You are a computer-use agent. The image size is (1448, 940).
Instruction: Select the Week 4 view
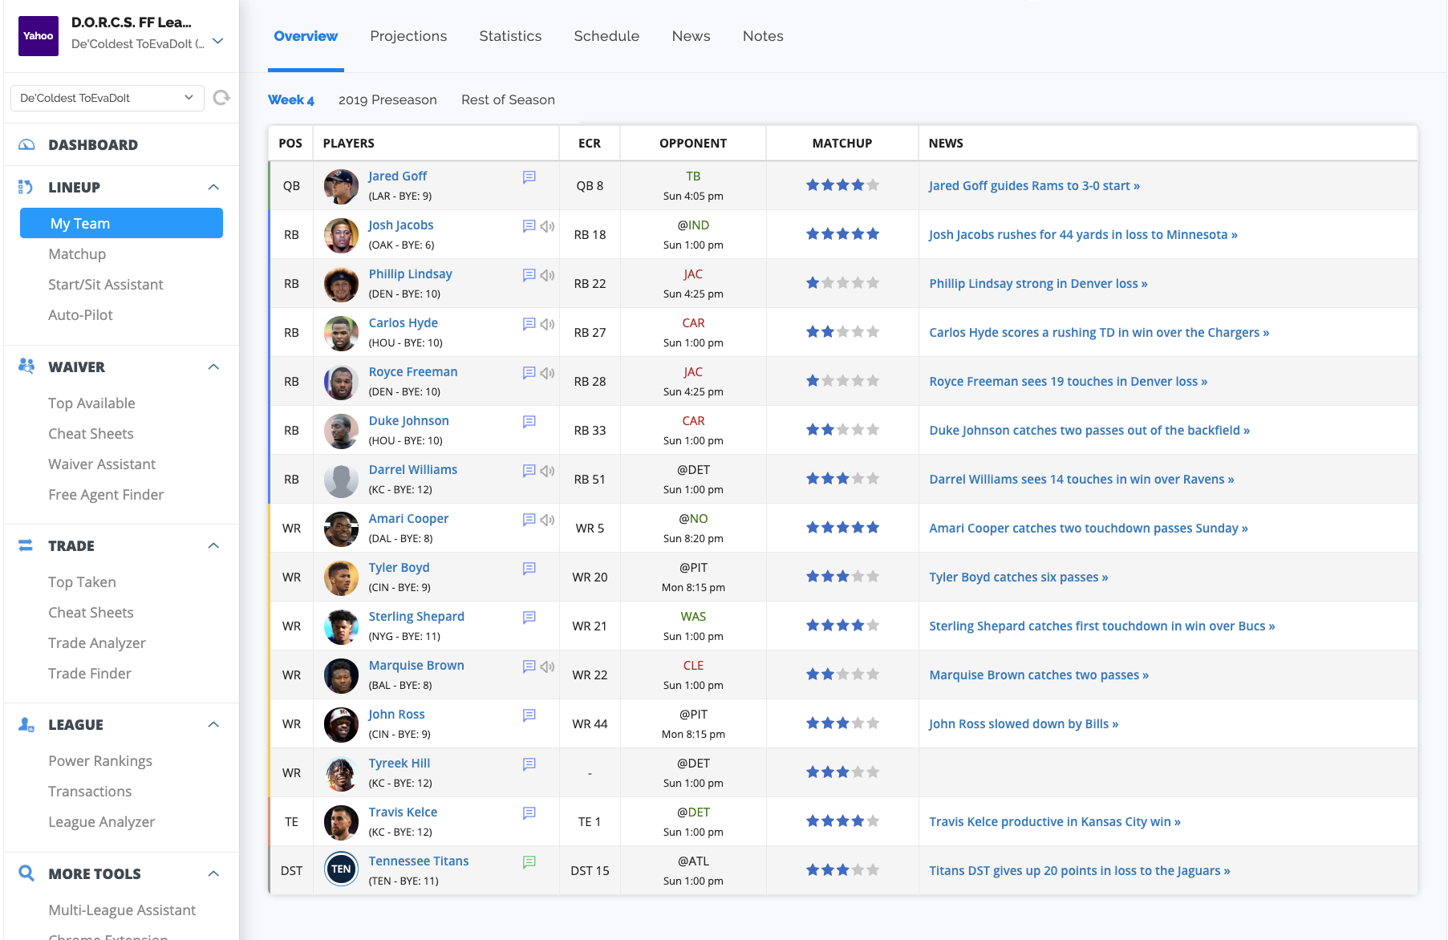point(291,100)
